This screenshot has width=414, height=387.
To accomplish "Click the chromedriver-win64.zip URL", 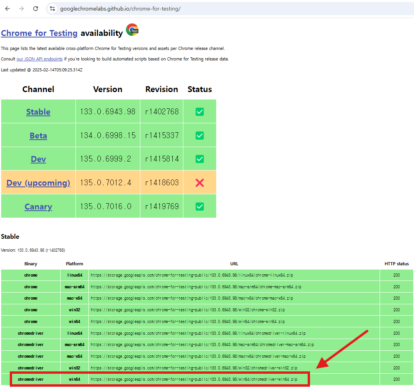I will [x=194, y=379].
